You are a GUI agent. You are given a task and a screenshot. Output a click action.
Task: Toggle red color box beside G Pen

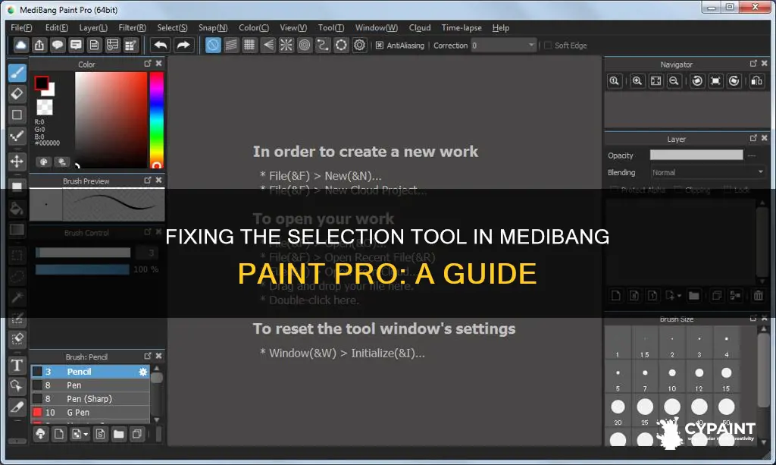[x=37, y=412]
